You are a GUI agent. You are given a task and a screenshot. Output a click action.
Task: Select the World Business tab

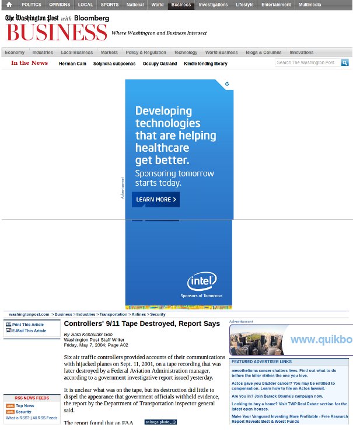[222, 52]
